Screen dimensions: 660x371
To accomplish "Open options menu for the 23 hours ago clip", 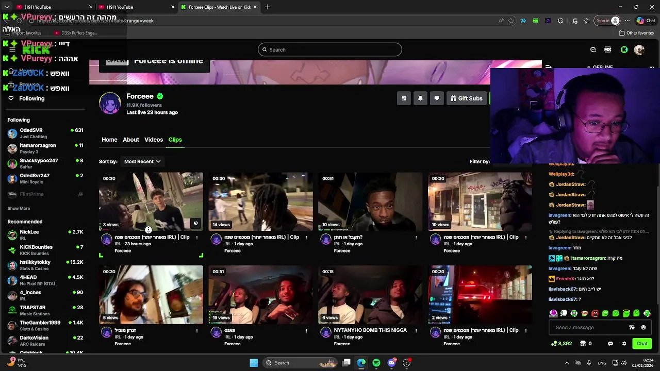I will click(197, 238).
